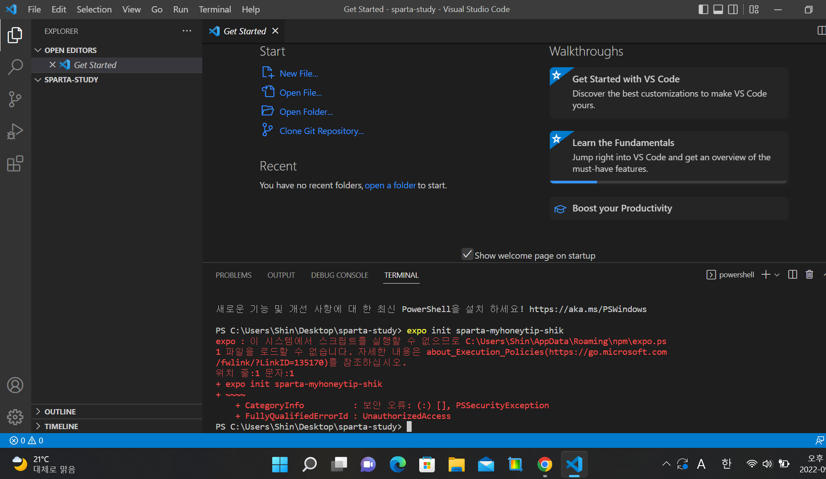Viewport: 826px width, 479px height.
Task: Open the weather widget on taskbar
Action: click(x=44, y=464)
